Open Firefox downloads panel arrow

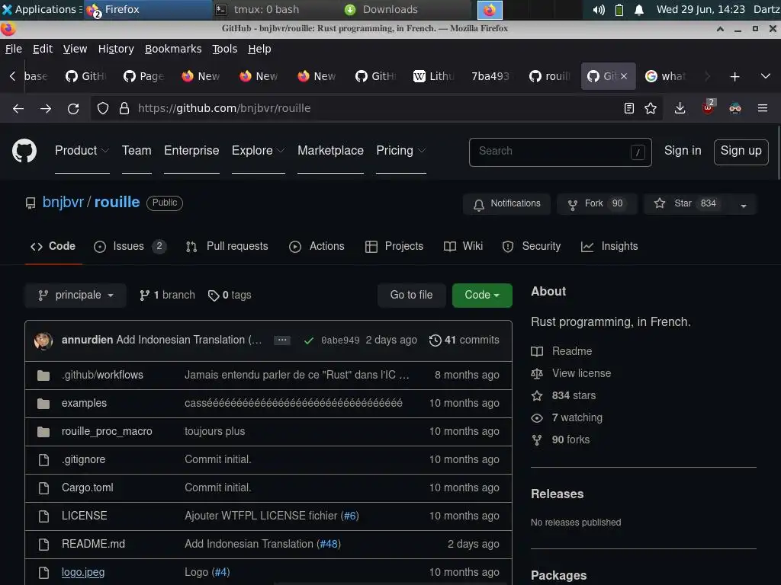click(680, 108)
